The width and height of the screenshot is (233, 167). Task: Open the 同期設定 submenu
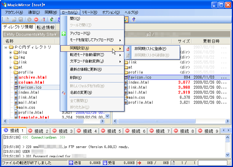click(x=92, y=48)
